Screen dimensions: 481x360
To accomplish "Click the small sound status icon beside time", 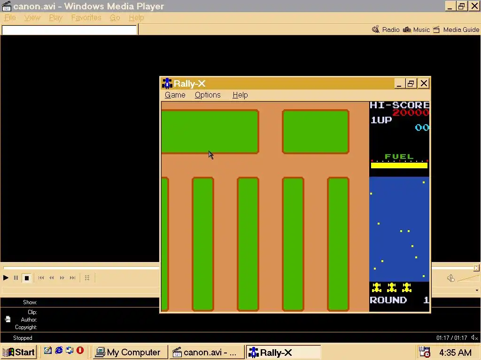I will [x=474, y=337].
